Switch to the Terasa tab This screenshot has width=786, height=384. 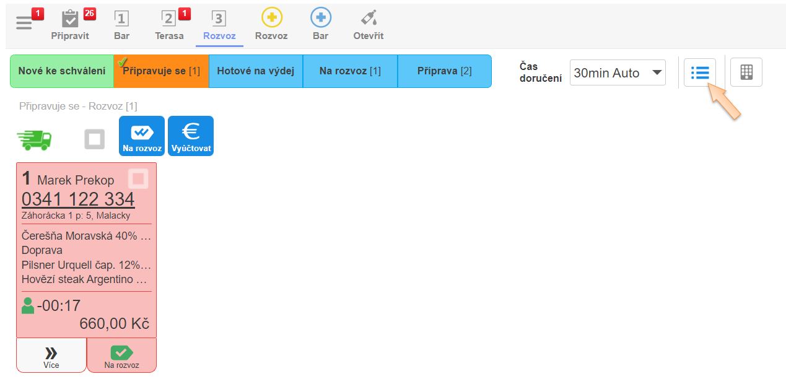point(169,24)
